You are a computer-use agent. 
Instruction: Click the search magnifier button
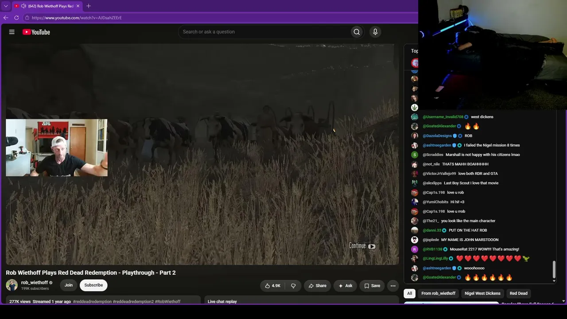357,32
